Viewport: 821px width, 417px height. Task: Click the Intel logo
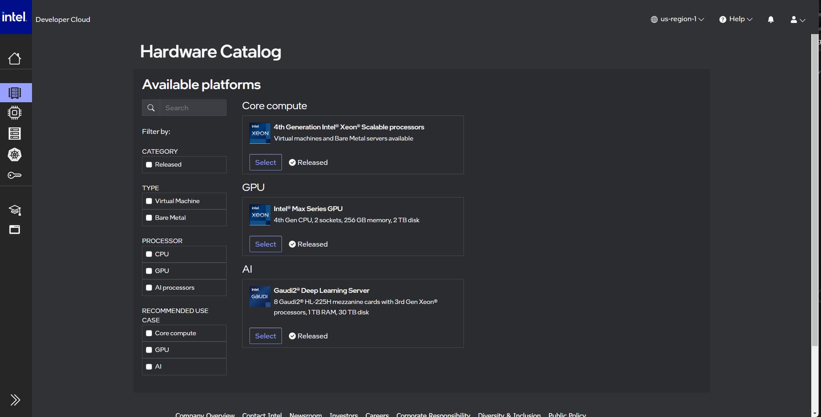15,17
